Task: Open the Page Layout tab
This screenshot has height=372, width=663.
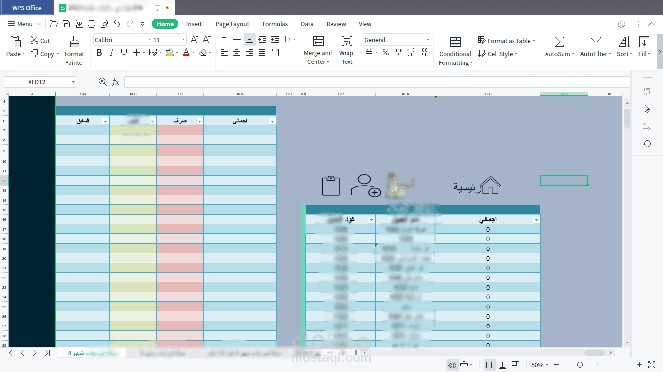Action: [x=232, y=24]
